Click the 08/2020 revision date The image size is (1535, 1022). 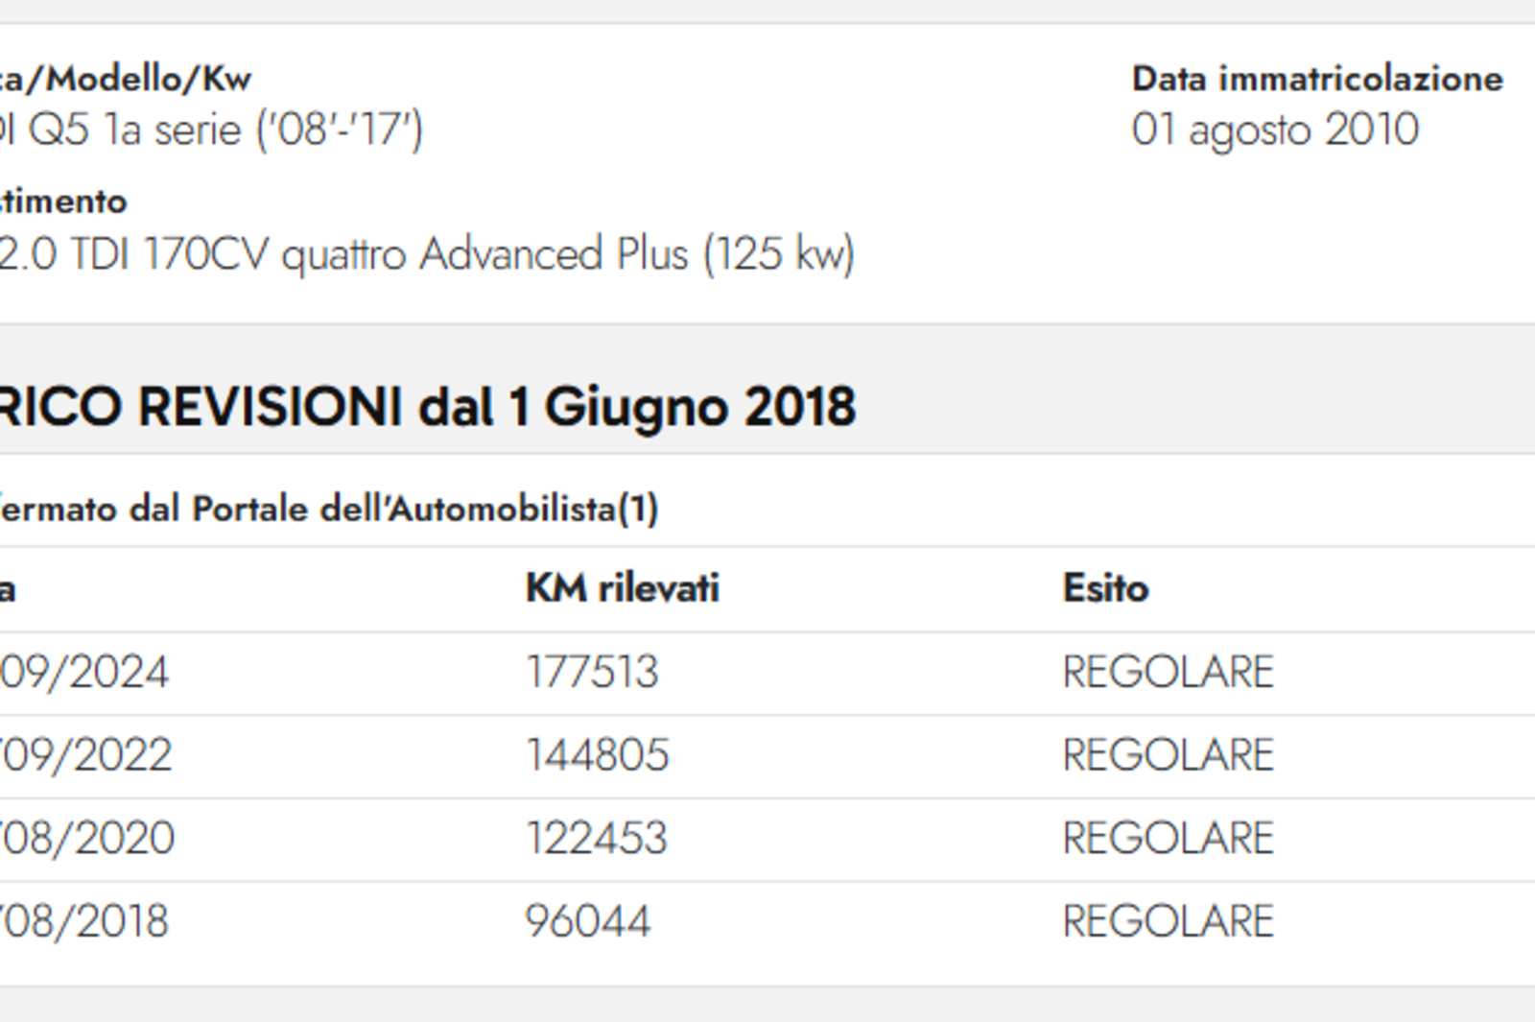tap(87, 839)
